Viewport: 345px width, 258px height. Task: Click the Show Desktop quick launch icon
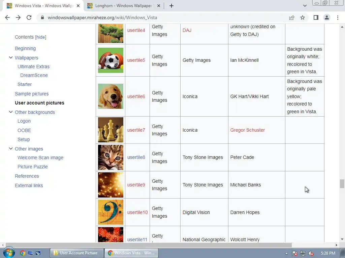pos(30,253)
